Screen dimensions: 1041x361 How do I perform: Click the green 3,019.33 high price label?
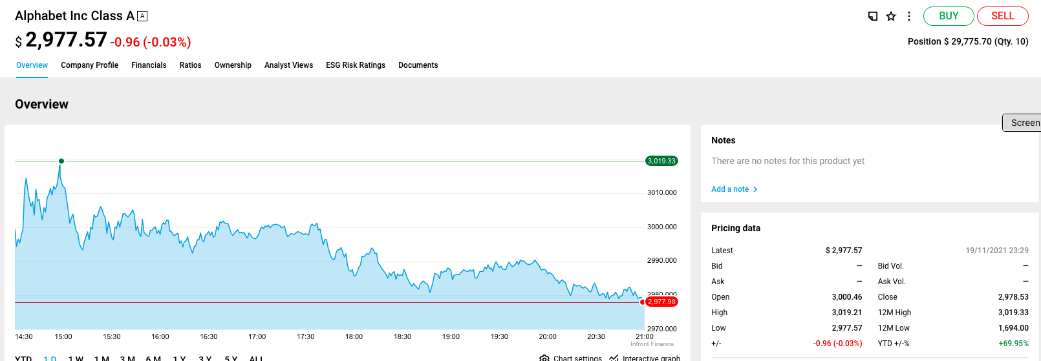tap(661, 161)
